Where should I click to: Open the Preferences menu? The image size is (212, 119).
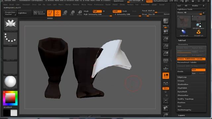click(99, 4)
